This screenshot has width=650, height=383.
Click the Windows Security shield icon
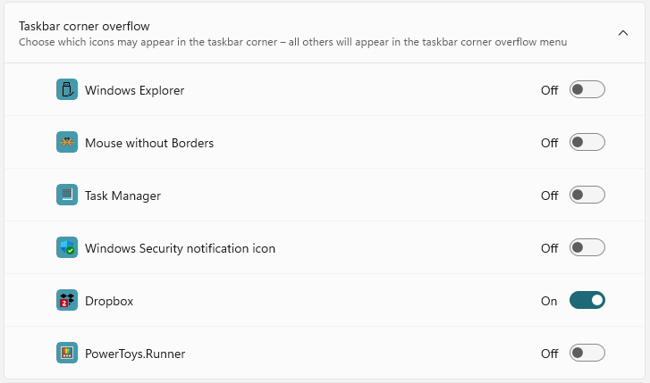click(x=67, y=248)
